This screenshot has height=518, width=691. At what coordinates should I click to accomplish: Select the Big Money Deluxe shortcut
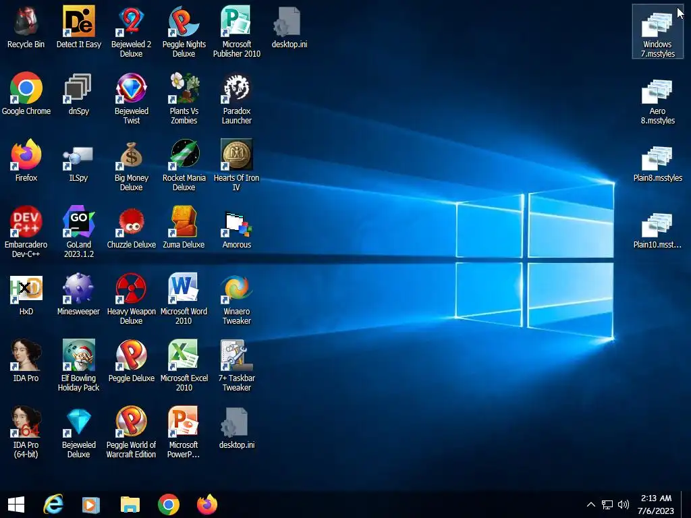click(x=132, y=166)
